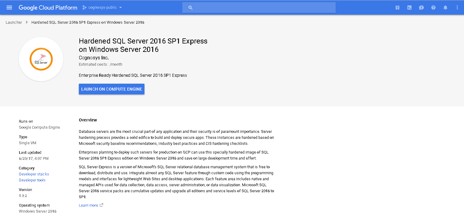Open the three-dot more options menu
The width and height of the screenshot is (464, 215).
point(457,7)
